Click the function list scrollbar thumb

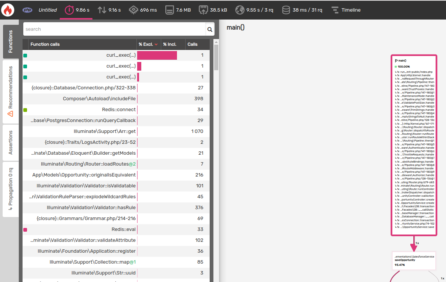pos(216,57)
